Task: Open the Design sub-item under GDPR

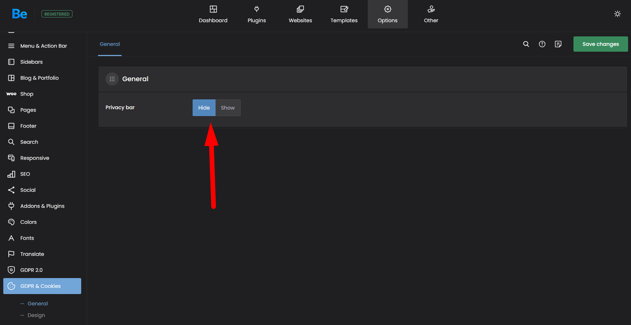Action: coord(36,315)
